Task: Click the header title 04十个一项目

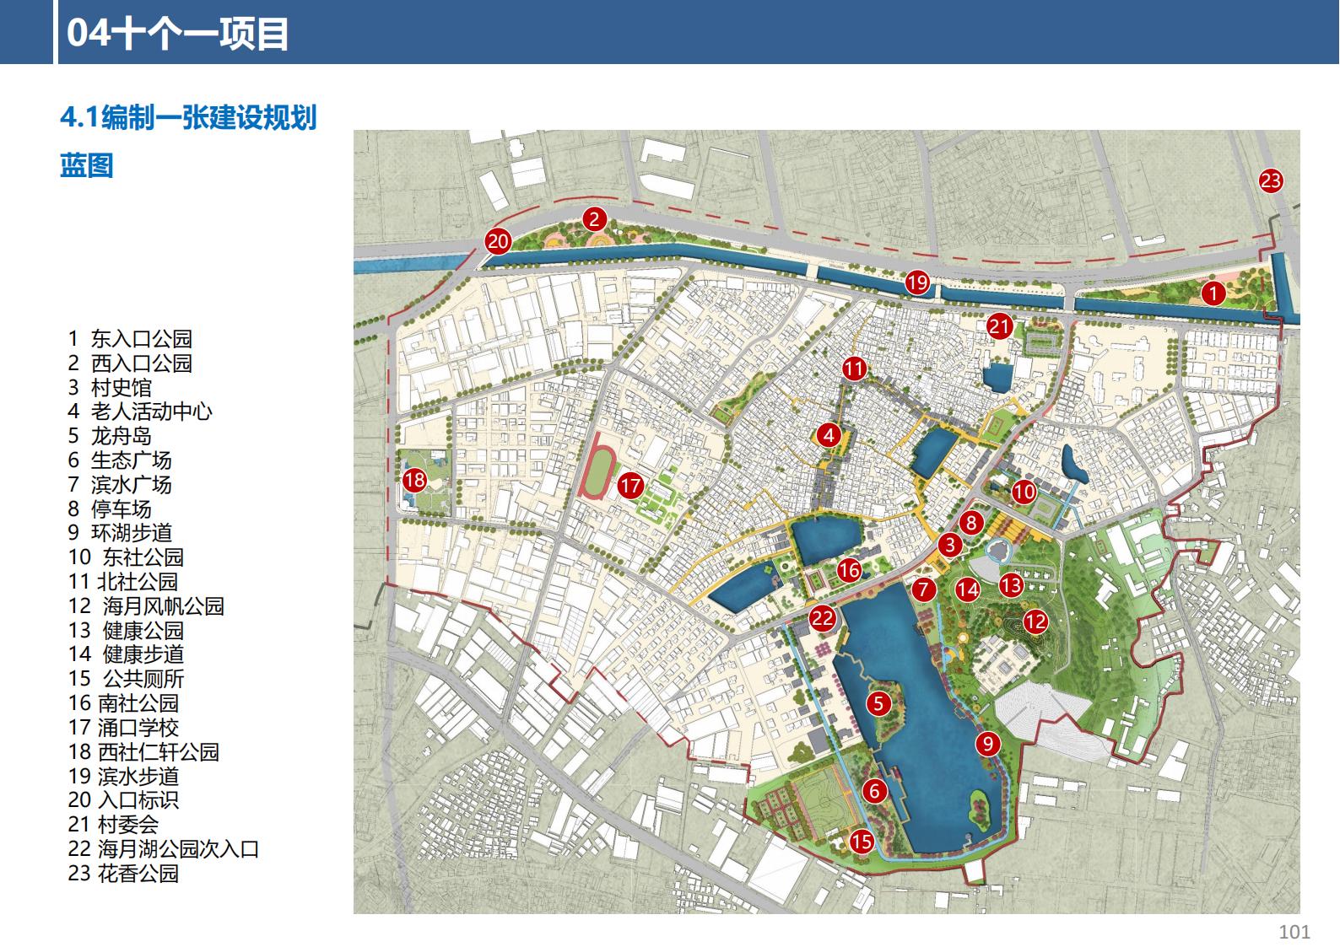Action: click(178, 34)
